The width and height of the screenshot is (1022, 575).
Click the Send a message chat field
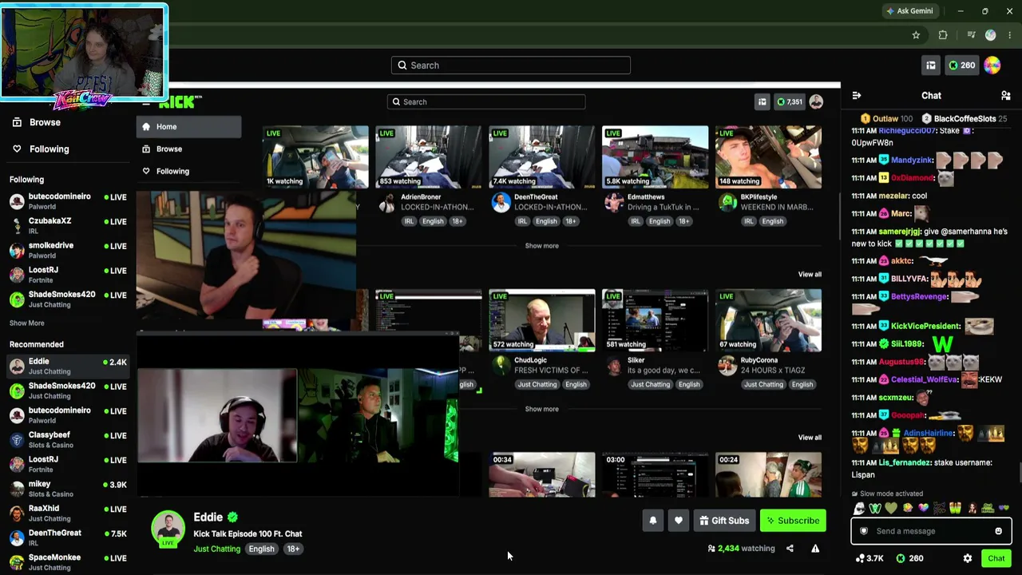(931, 531)
